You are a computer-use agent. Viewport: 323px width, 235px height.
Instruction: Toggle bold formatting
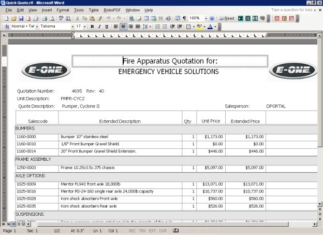click(92, 26)
